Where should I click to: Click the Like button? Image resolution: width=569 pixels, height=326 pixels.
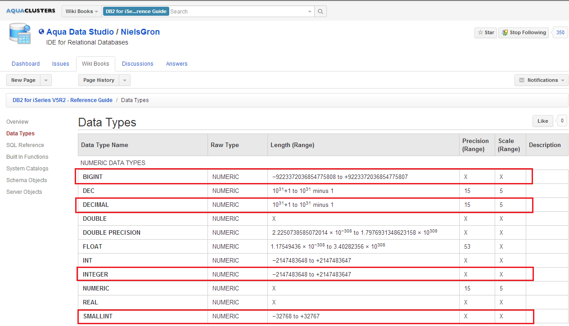tap(543, 121)
